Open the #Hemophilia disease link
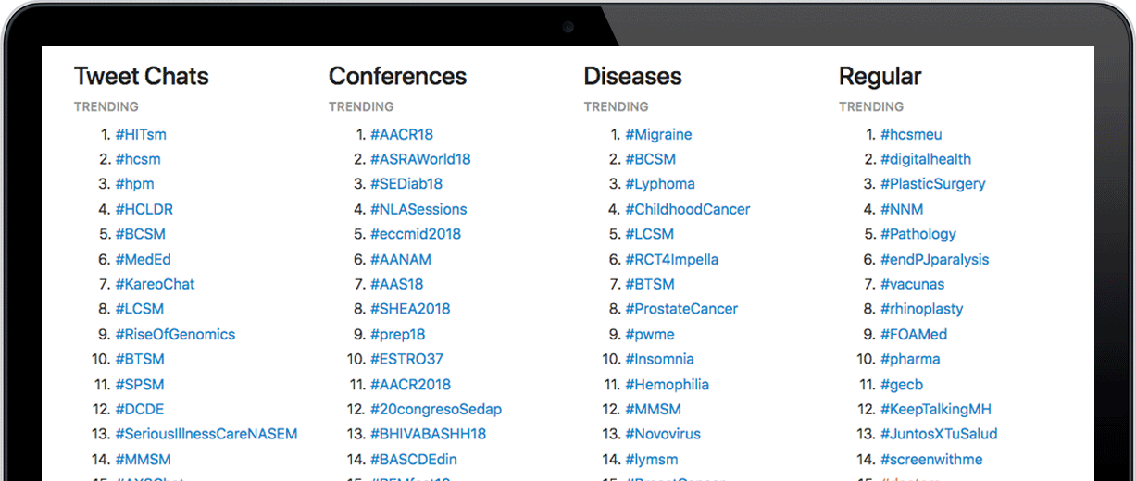 pos(667,384)
